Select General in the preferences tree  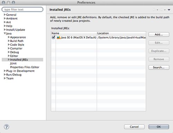tap(11, 15)
